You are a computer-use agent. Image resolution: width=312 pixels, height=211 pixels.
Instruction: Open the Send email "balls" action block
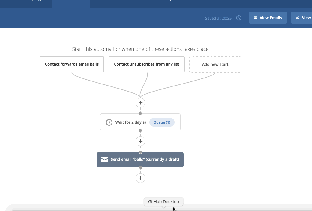140,160
